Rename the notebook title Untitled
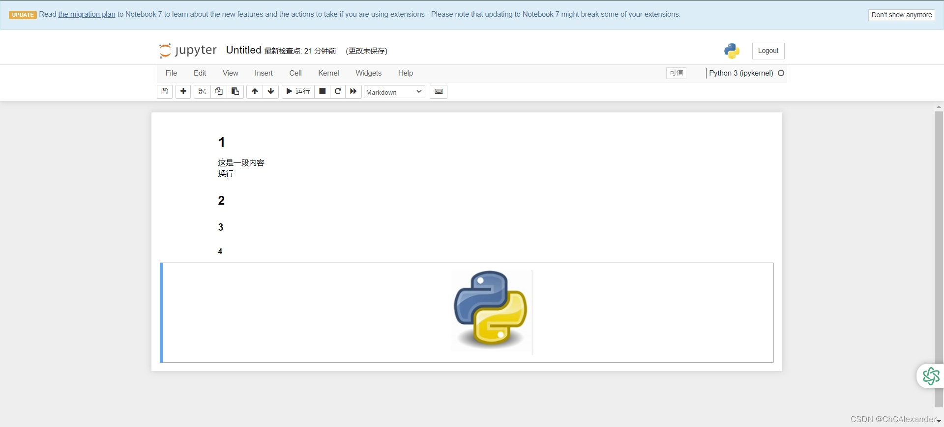 [x=243, y=50]
